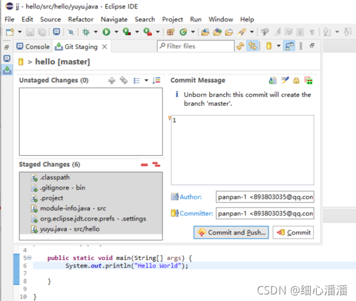This screenshot has height=301, width=356.
Task: Open the terminal/console toolbar icon
Action: [57, 32]
